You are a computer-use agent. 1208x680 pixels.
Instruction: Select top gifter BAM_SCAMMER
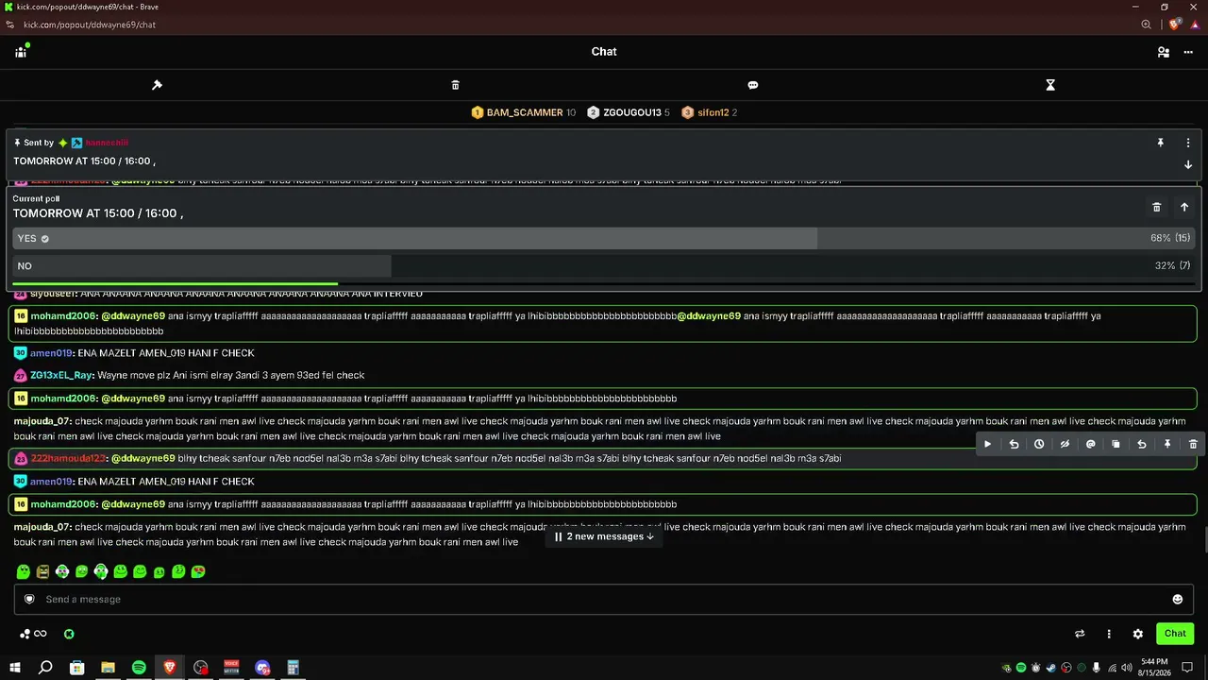click(x=523, y=112)
